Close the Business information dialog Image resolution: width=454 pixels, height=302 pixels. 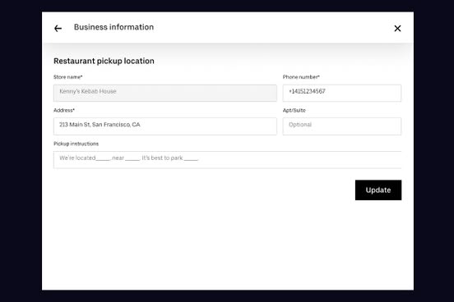(x=397, y=29)
